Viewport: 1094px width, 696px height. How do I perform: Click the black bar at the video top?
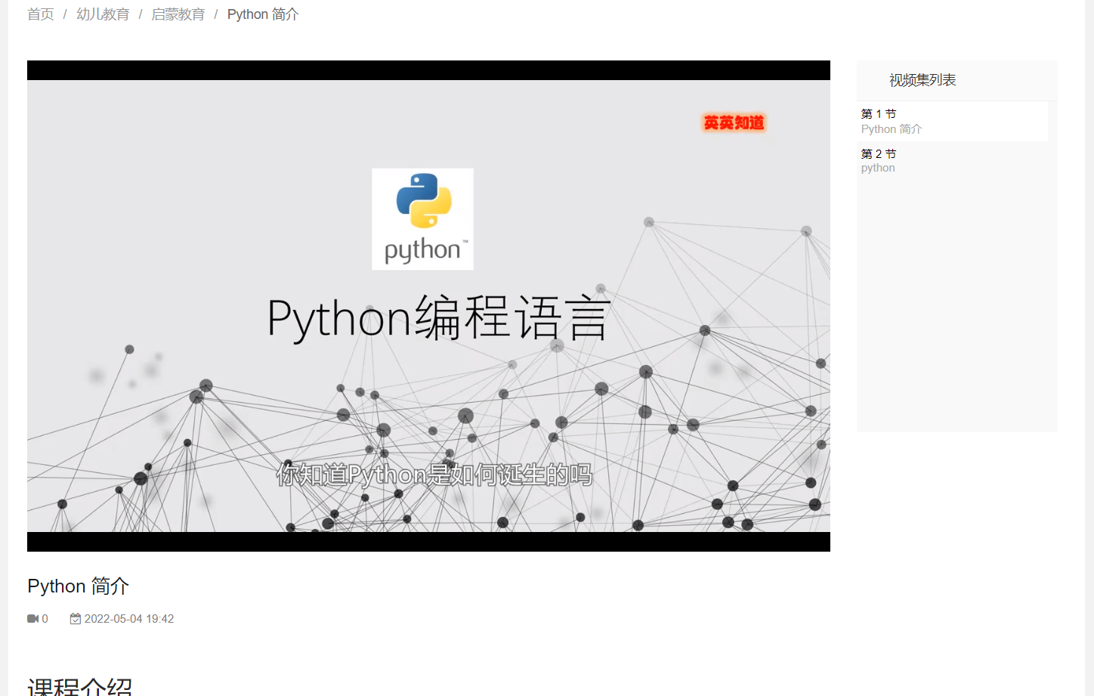(x=428, y=70)
